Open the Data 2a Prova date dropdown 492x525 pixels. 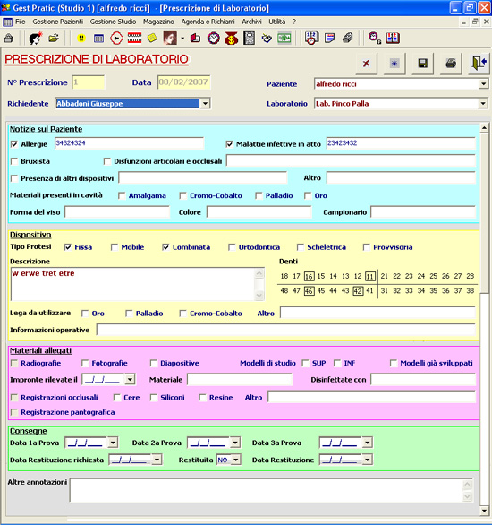[x=235, y=443]
